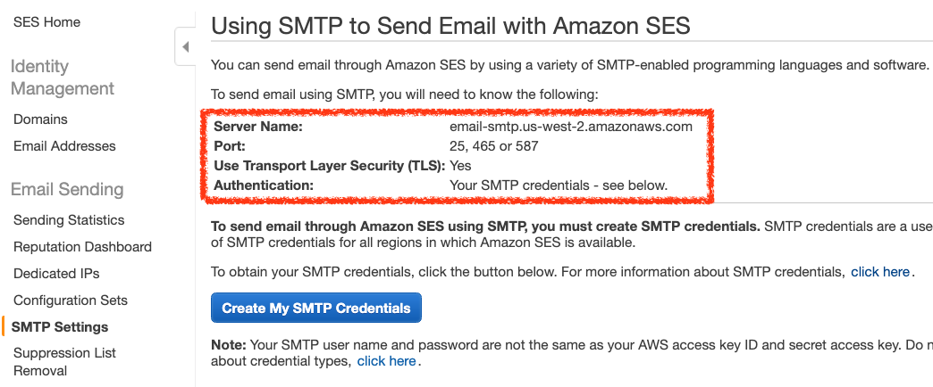Open Configuration Sets
The width and height of the screenshot is (933, 387).
tap(71, 301)
